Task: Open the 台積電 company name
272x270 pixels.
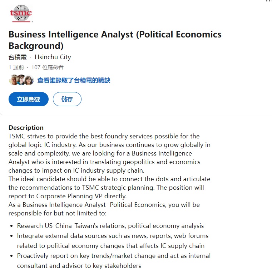Action: pos(18,57)
